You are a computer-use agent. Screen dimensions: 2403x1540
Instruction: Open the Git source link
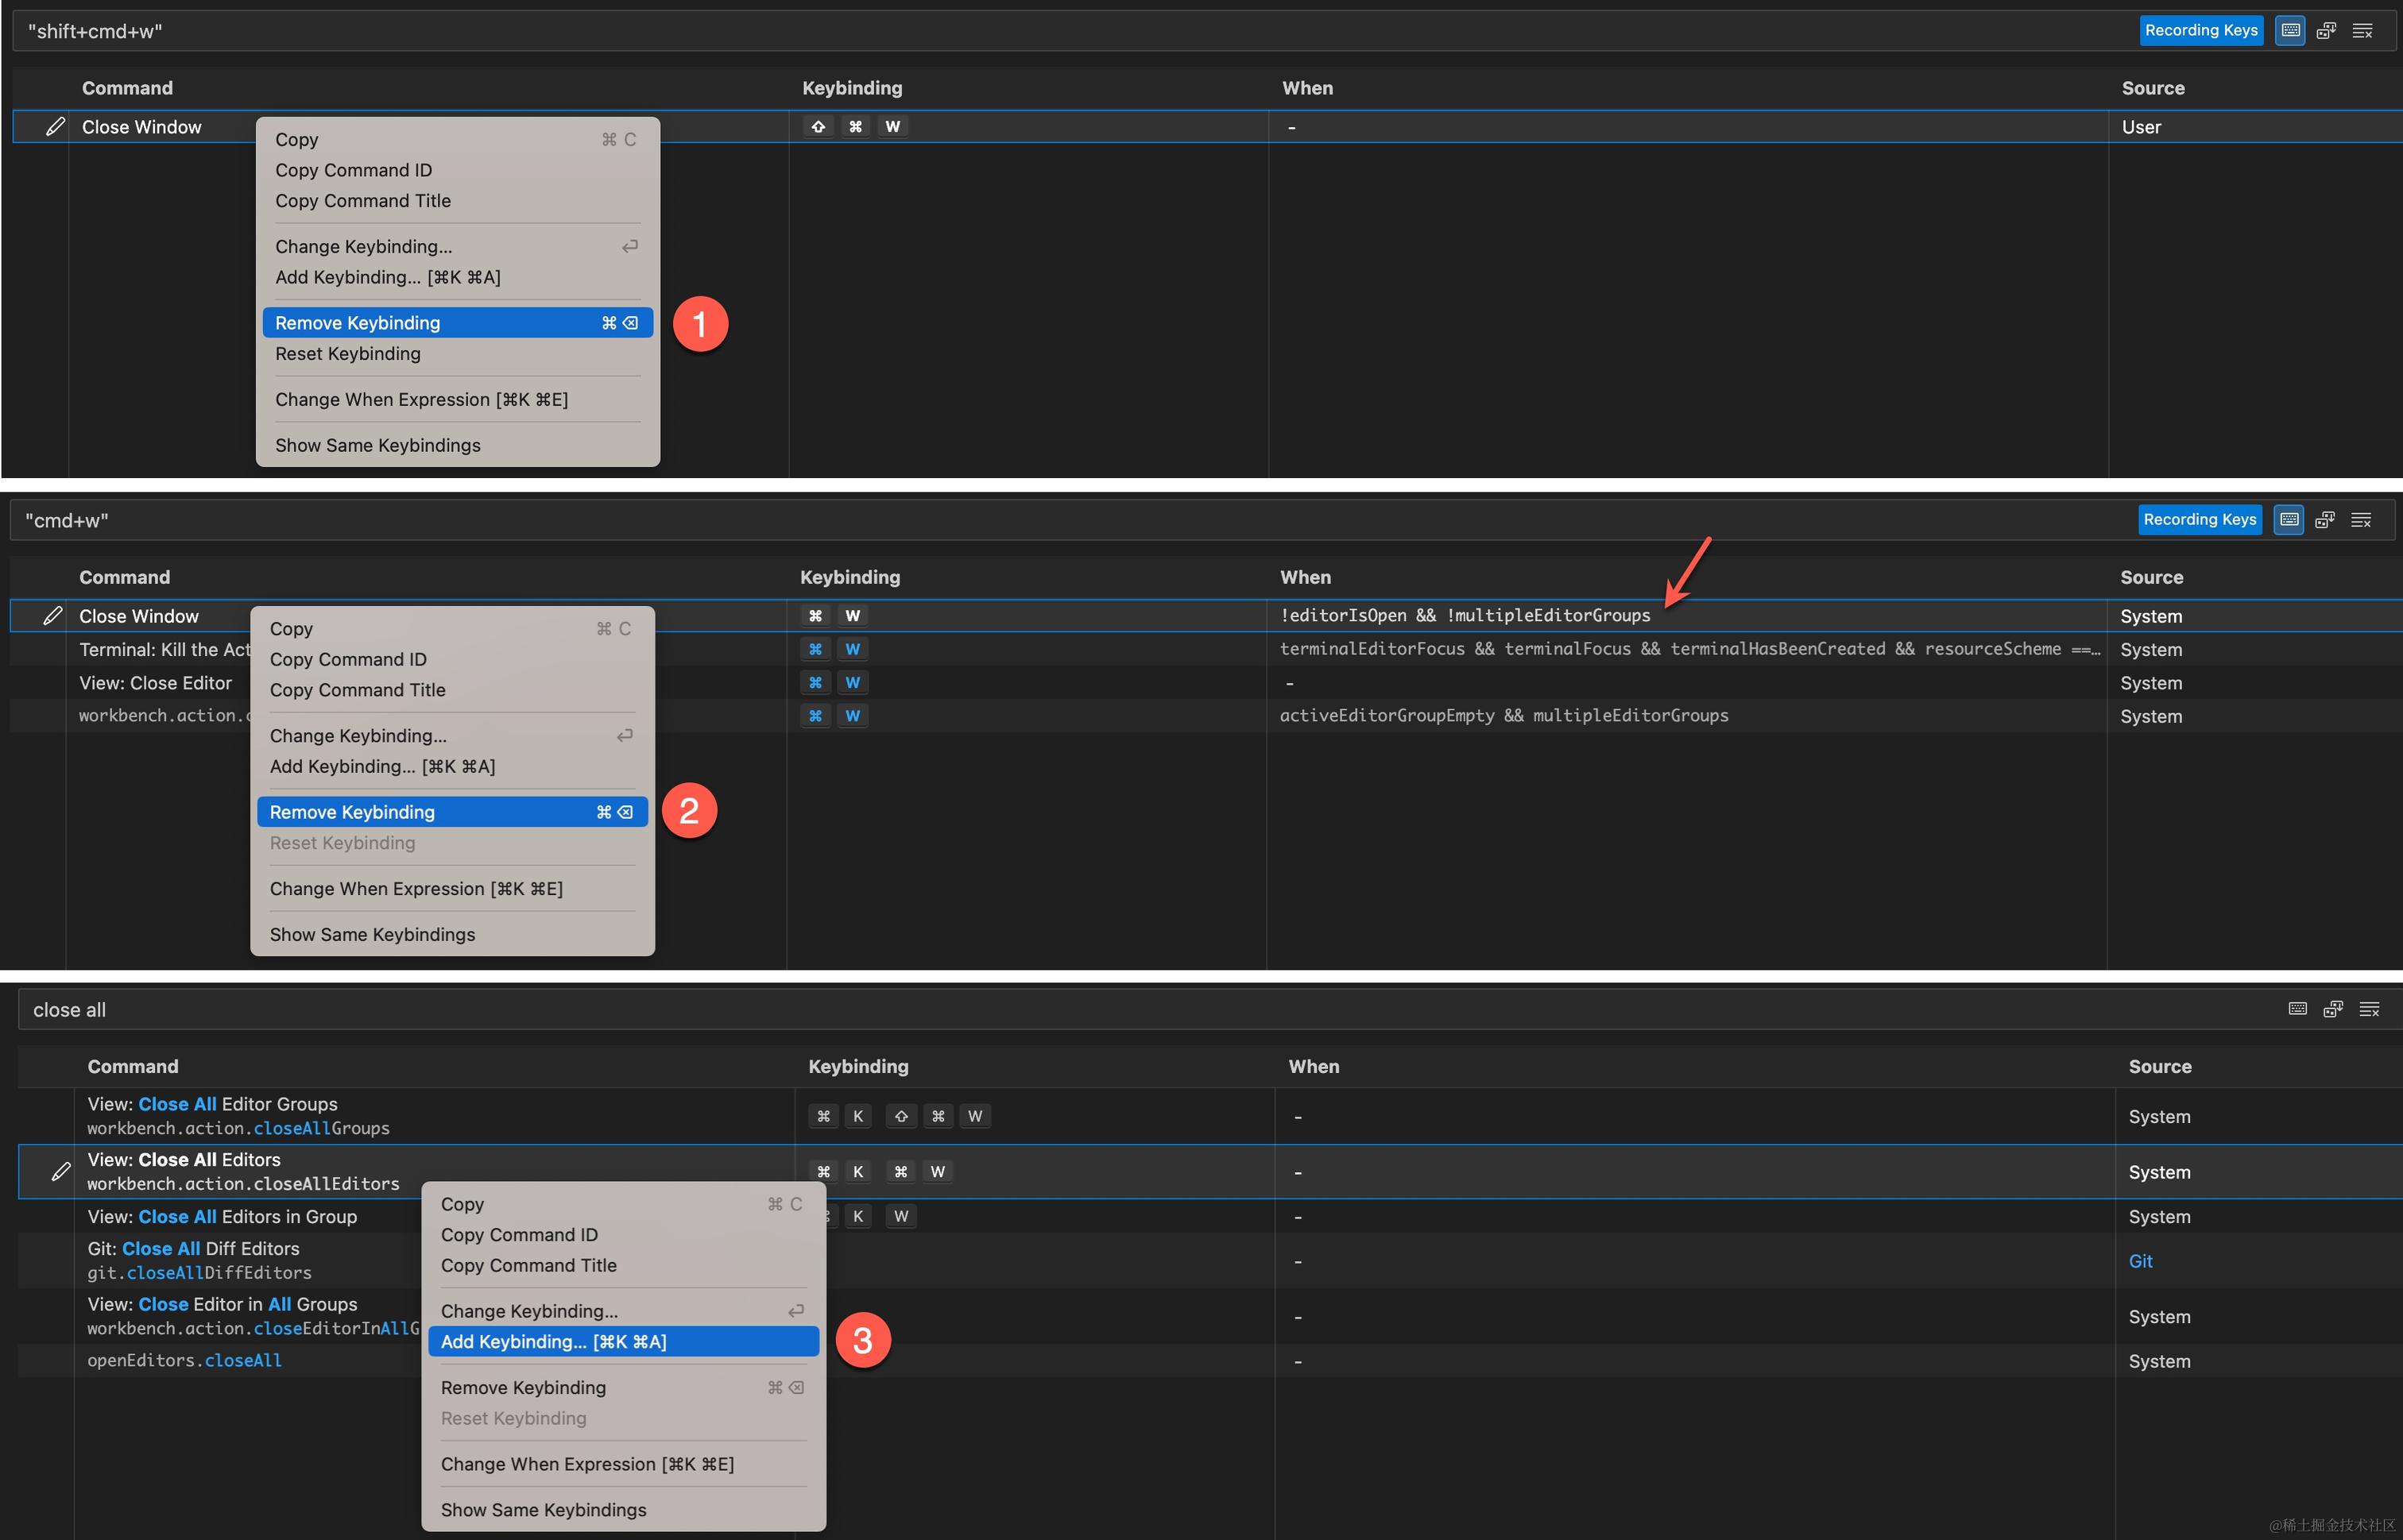tap(2140, 1261)
